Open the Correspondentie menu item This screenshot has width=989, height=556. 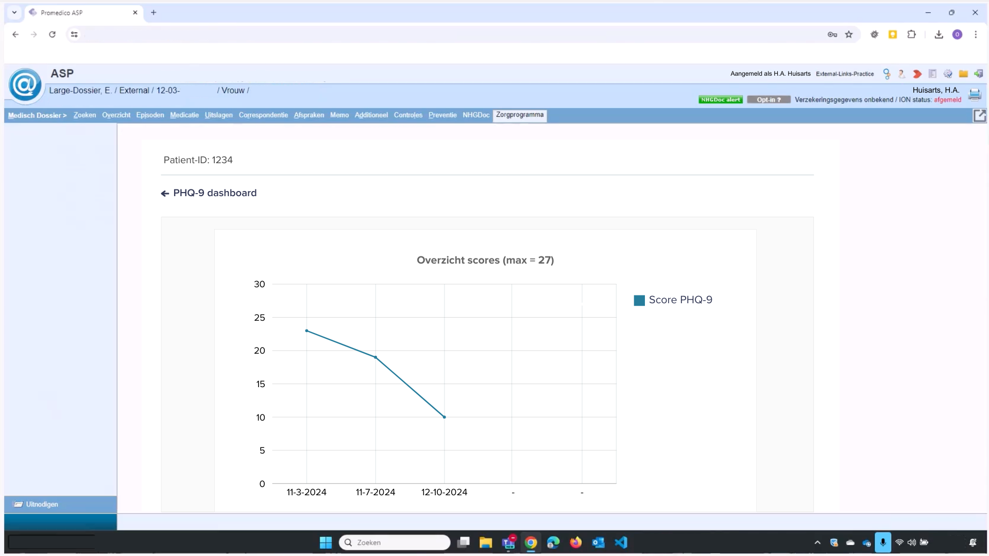tap(263, 115)
